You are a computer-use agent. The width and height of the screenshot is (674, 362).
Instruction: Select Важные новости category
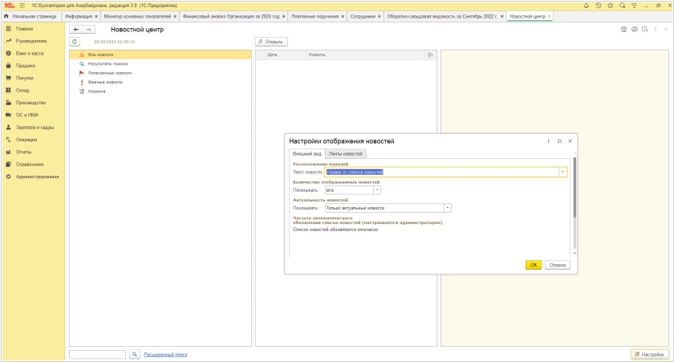[x=104, y=82]
